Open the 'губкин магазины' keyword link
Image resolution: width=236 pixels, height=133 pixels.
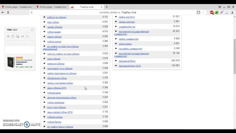click(56, 103)
